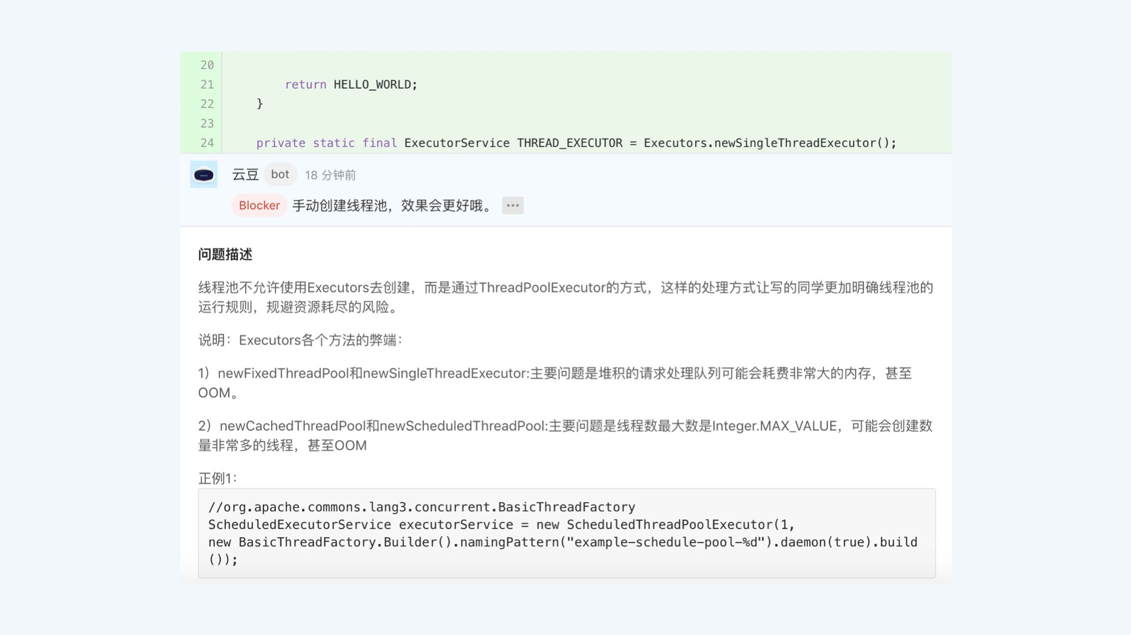Click line number 24 in the diff
1131x635 pixels.
pyautogui.click(x=207, y=143)
